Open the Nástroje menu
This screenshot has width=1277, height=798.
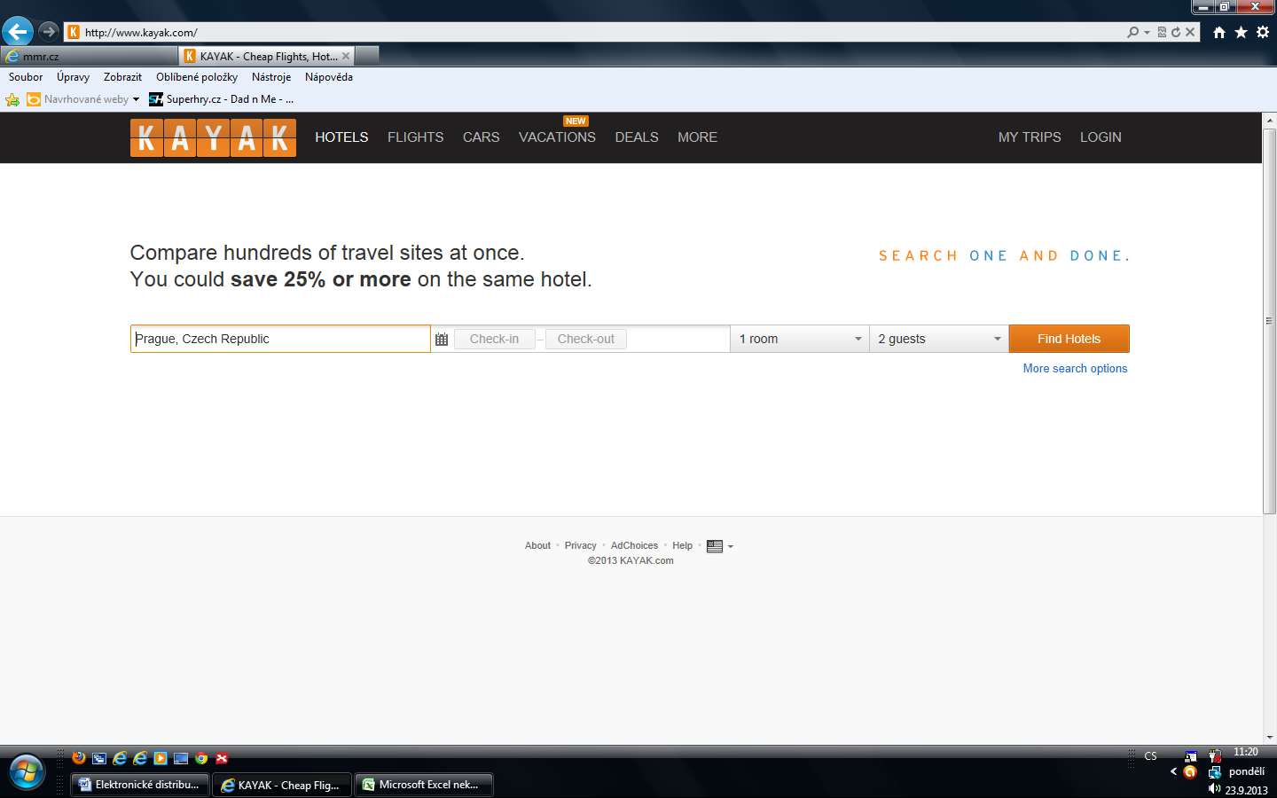(x=271, y=77)
